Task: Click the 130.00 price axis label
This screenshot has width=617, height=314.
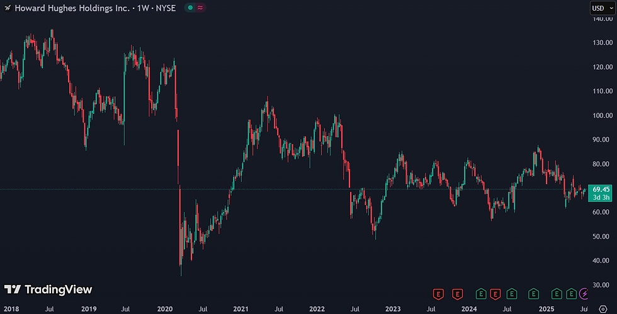Action: pos(603,43)
